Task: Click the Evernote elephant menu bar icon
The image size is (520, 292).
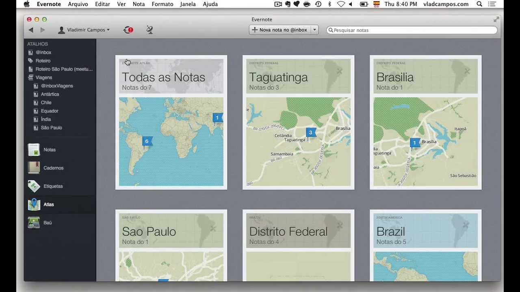Action: [x=288, y=4]
